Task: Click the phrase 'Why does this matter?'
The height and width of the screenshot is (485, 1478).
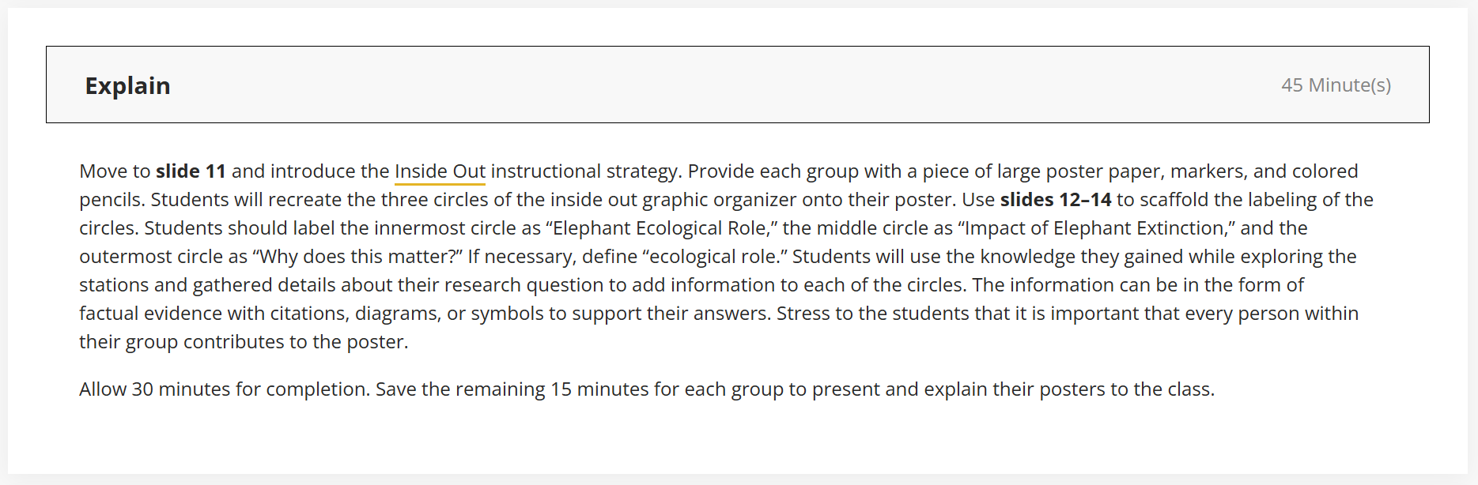Action: coord(356,257)
